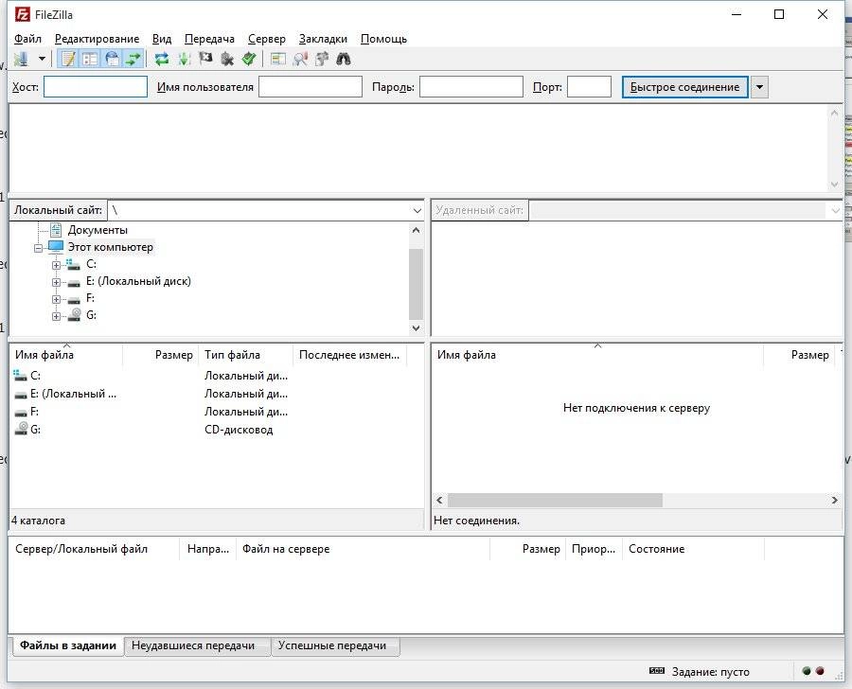
Task: Select Этот компьютер in the tree
Action: click(x=111, y=247)
